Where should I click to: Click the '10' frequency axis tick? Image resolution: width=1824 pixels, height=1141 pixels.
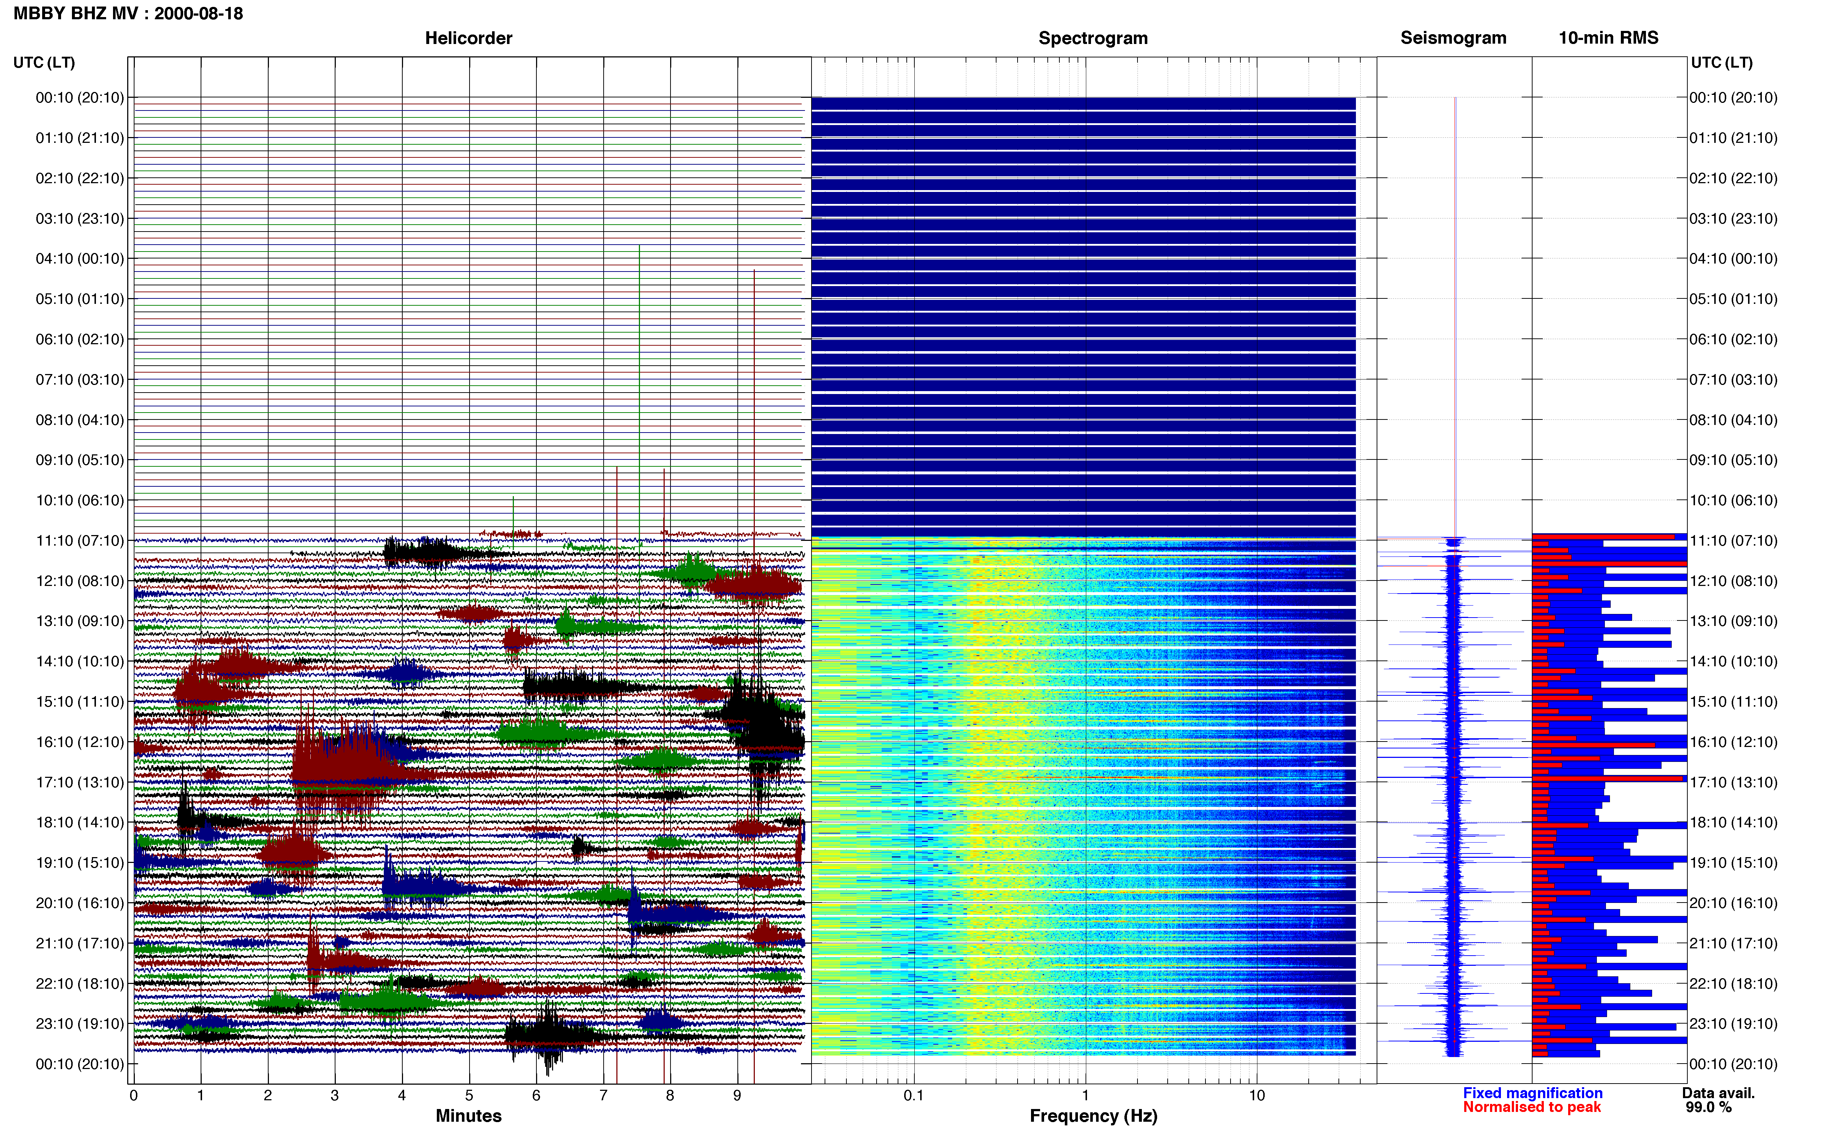(x=1257, y=1096)
